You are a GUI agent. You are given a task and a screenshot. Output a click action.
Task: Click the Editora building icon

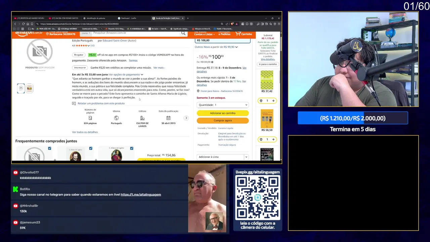point(142,118)
